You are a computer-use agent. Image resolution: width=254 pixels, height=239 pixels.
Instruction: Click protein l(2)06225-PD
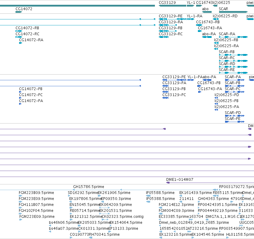click(x=227, y=95)
